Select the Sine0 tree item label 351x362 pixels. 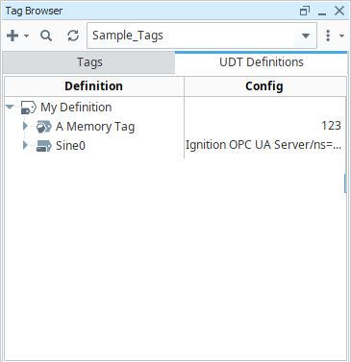pos(70,146)
